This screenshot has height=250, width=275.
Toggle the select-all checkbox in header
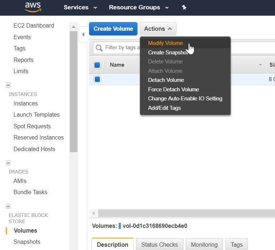coord(97,65)
